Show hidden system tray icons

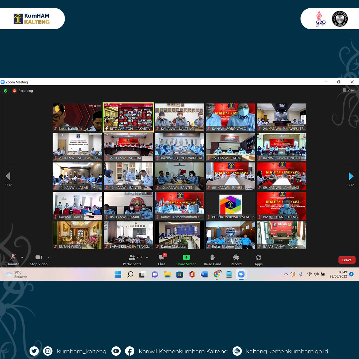[286, 274]
